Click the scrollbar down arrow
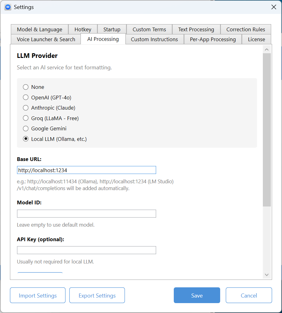Viewport: 282px width, 313px height. [x=267, y=275]
